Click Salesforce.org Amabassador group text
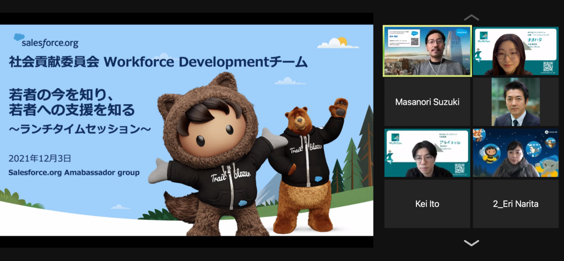 tap(74, 172)
